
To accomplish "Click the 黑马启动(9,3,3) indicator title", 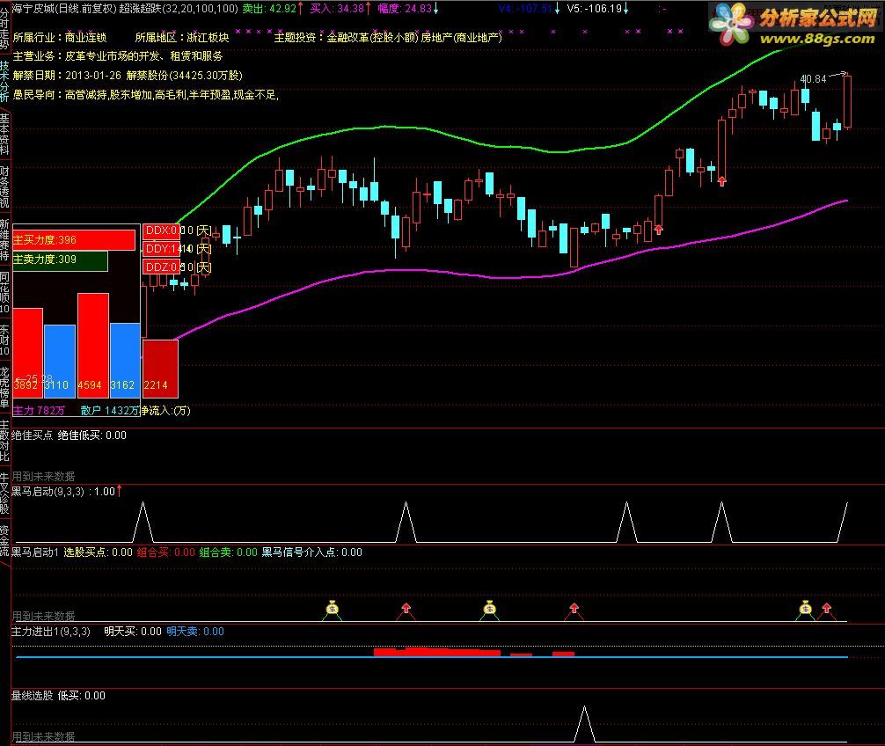I will coord(48,492).
